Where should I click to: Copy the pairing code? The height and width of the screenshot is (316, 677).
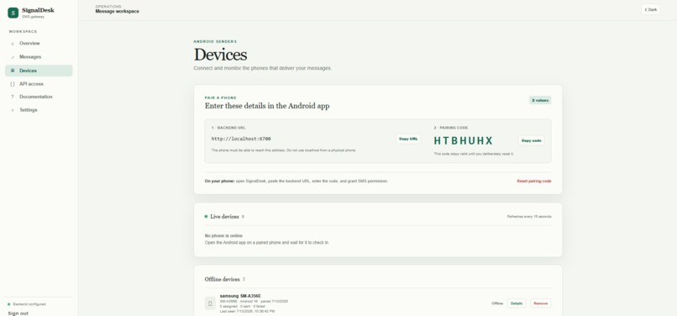click(x=531, y=140)
